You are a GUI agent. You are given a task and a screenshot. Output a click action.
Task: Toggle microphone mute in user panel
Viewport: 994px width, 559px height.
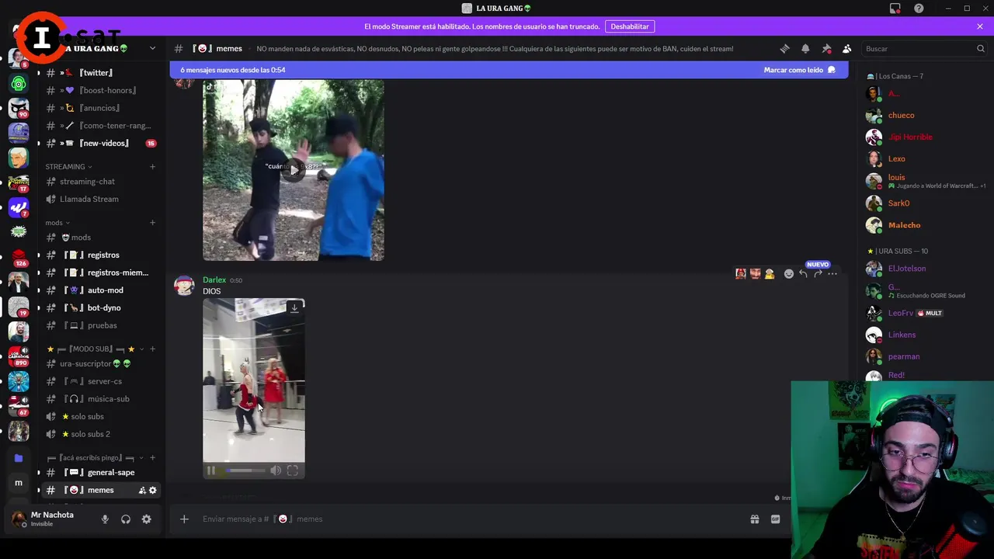[105, 519]
